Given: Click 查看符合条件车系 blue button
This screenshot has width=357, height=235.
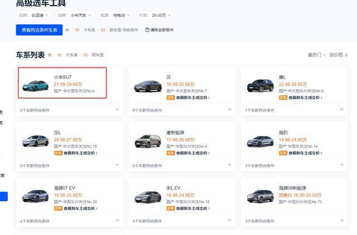Looking at the screenshot, I should pos(39,30).
